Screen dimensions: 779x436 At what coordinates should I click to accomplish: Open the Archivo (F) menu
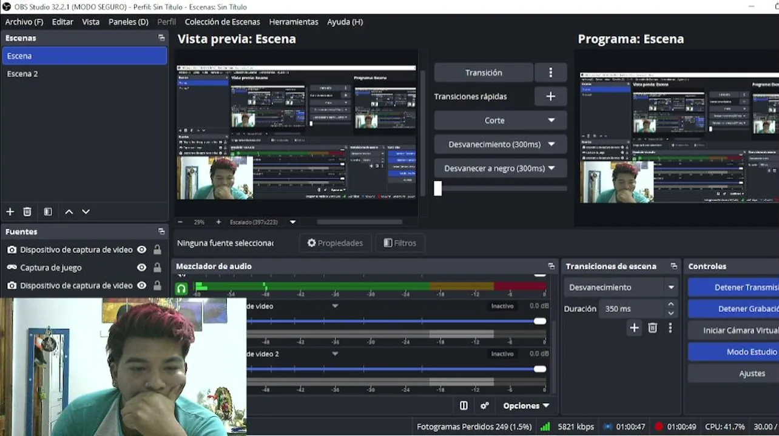tap(24, 22)
